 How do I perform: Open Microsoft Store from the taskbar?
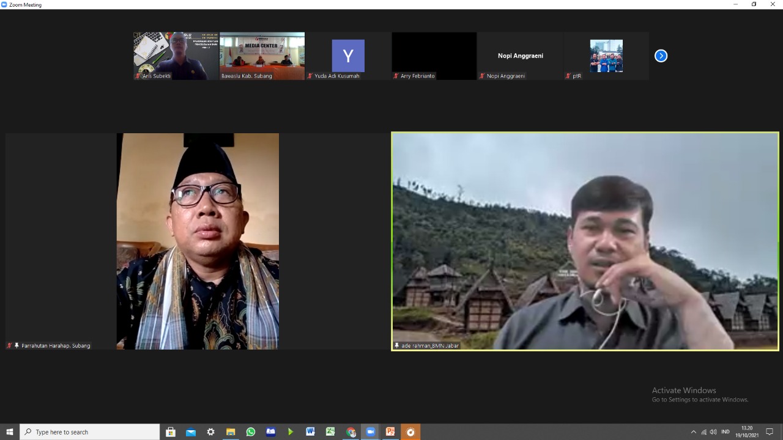[171, 432]
